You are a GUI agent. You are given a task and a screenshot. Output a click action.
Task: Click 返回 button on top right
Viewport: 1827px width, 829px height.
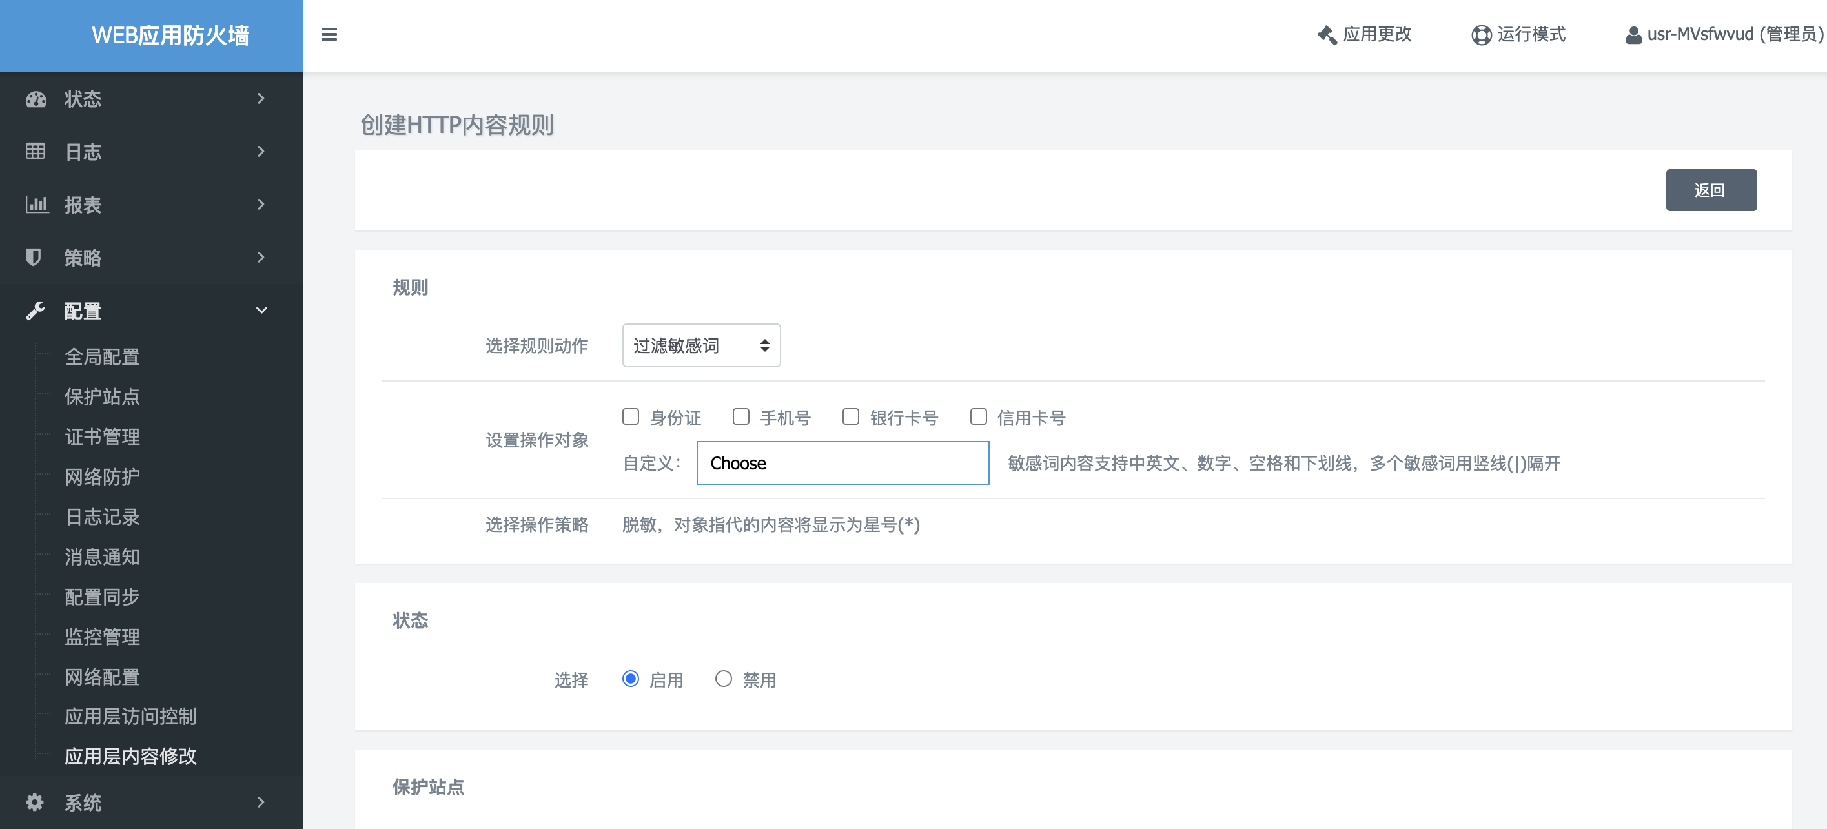coord(1711,190)
